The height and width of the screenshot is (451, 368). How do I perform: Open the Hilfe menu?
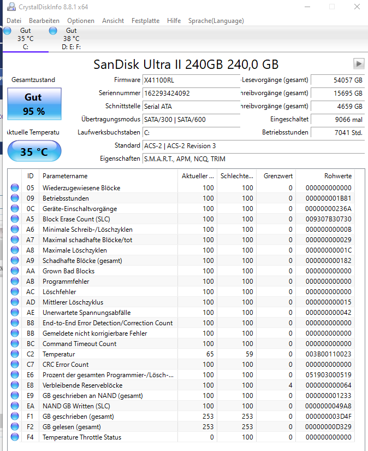pos(174,21)
